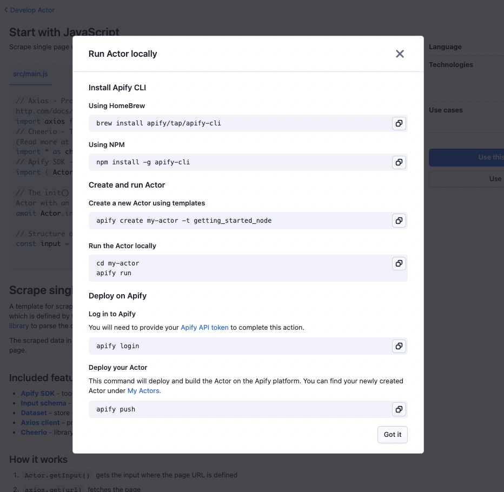This screenshot has width=504, height=492.
Task: Copy the apify push command
Action: 399,409
